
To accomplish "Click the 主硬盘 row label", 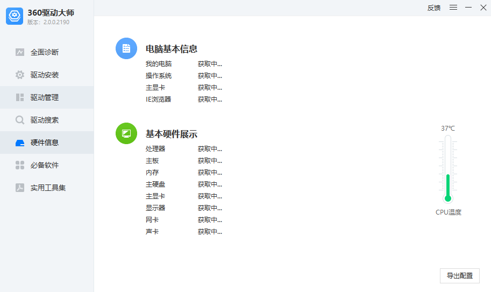I will click(155, 184).
